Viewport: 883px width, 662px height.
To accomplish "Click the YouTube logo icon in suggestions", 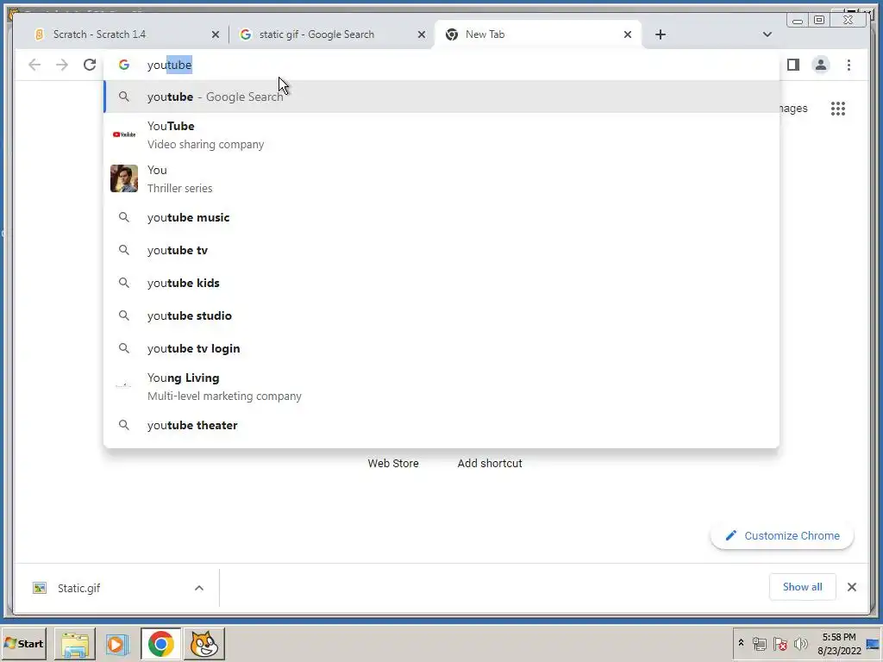I will [x=124, y=134].
